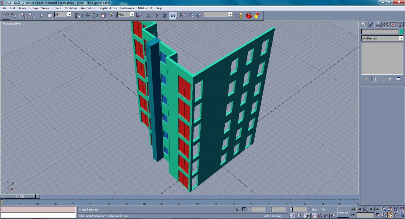
Task: Activate the Select Object arrow tool
Action: [41, 15]
